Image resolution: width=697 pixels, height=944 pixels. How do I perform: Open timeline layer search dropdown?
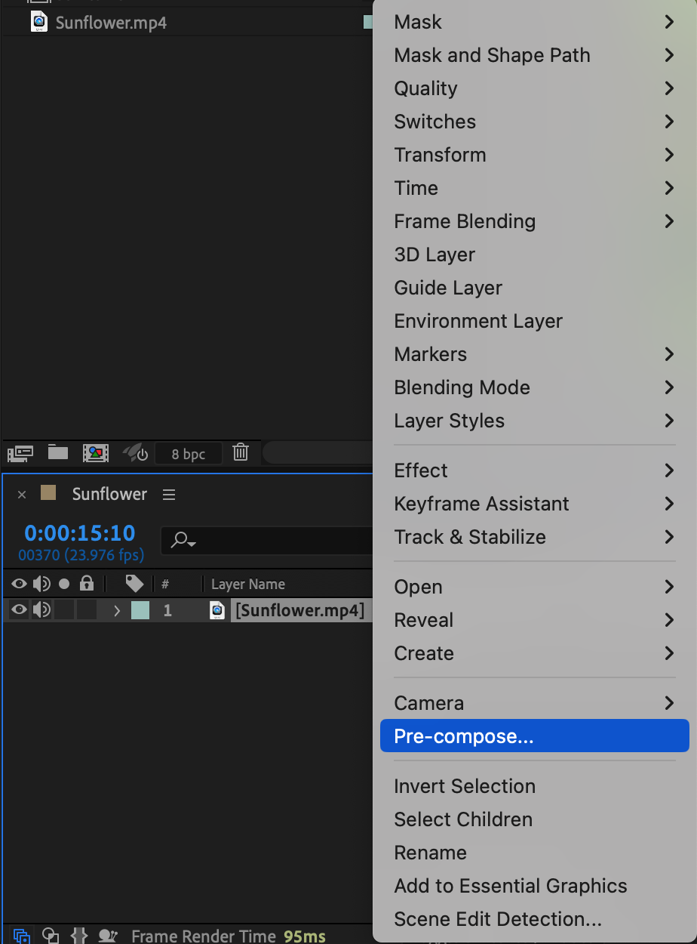click(184, 540)
